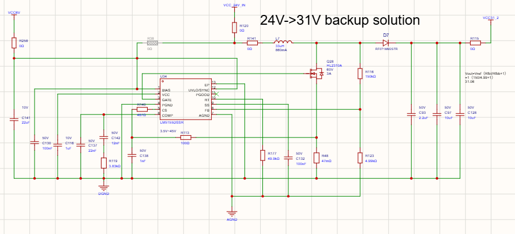Click the green no-connect cross on PGOOD
515x234 pixels.
click(x=216, y=94)
